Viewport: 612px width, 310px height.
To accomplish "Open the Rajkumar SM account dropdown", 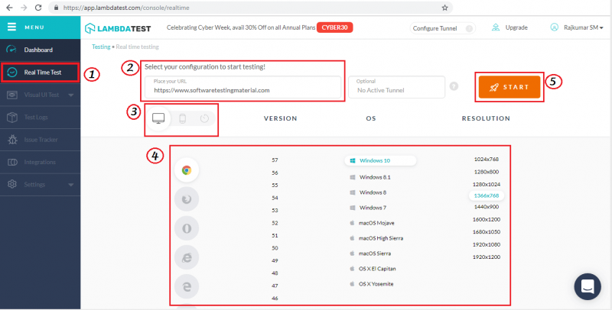I will click(576, 27).
